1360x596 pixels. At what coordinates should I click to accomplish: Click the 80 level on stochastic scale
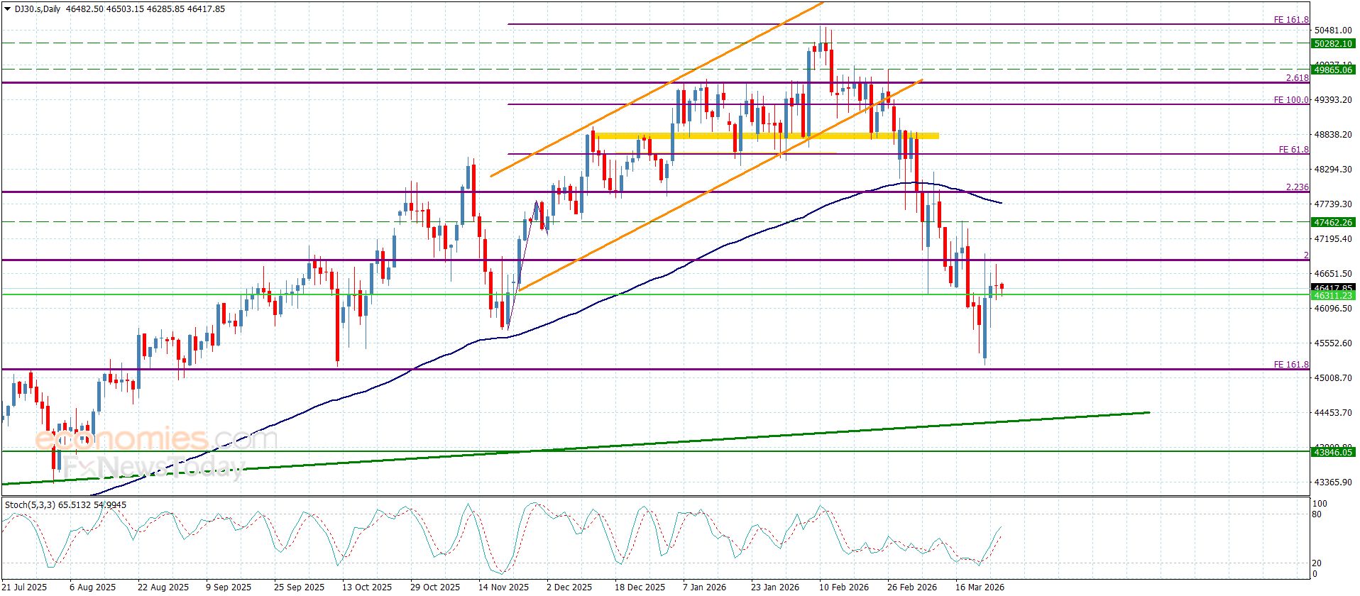(1317, 514)
